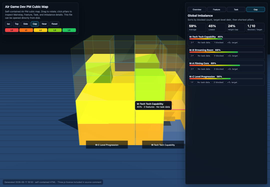270x187 pixels.
Task: Open the M-Tech Tech Capability imbalance card
Action: coord(226,40)
